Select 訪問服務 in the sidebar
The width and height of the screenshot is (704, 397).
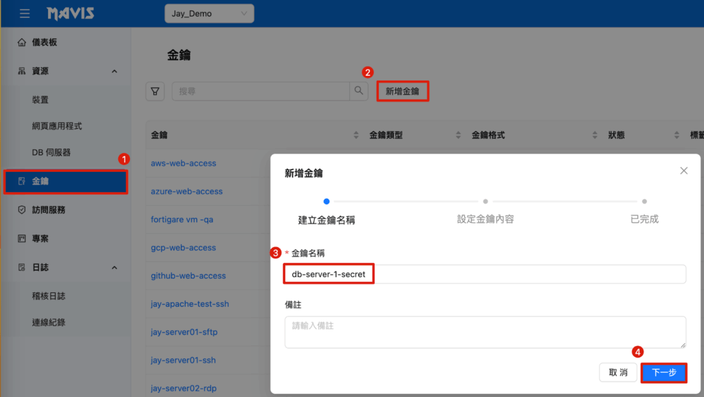pos(48,210)
